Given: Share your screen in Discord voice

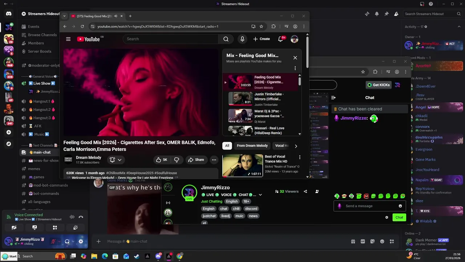Looking at the screenshot, I should point(35,227).
